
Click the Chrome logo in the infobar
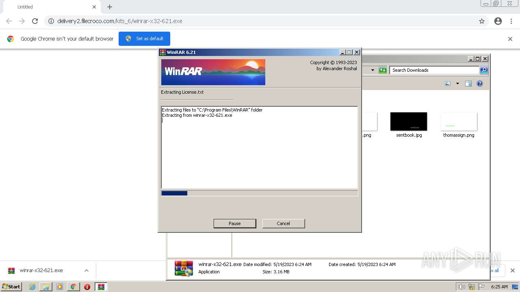pos(11,39)
